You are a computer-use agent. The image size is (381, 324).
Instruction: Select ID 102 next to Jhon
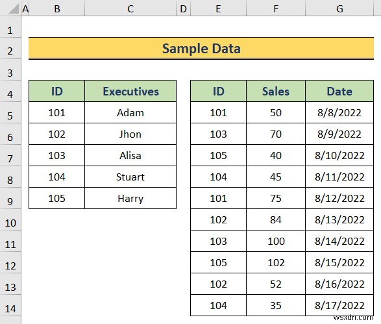coord(57,134)
